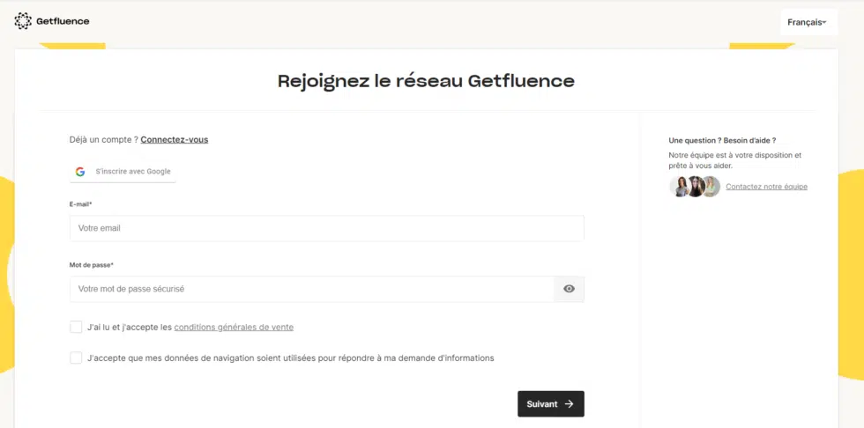Click the first team member avatar
This screenshot has height=428, width=864.
pyautogui.click(x=680, y=187)
